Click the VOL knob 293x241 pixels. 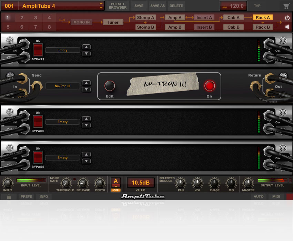[197, 183]
